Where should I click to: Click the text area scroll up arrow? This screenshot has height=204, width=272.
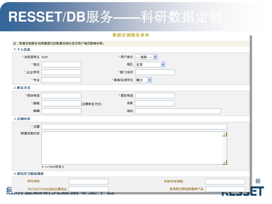tap(225, 134)
